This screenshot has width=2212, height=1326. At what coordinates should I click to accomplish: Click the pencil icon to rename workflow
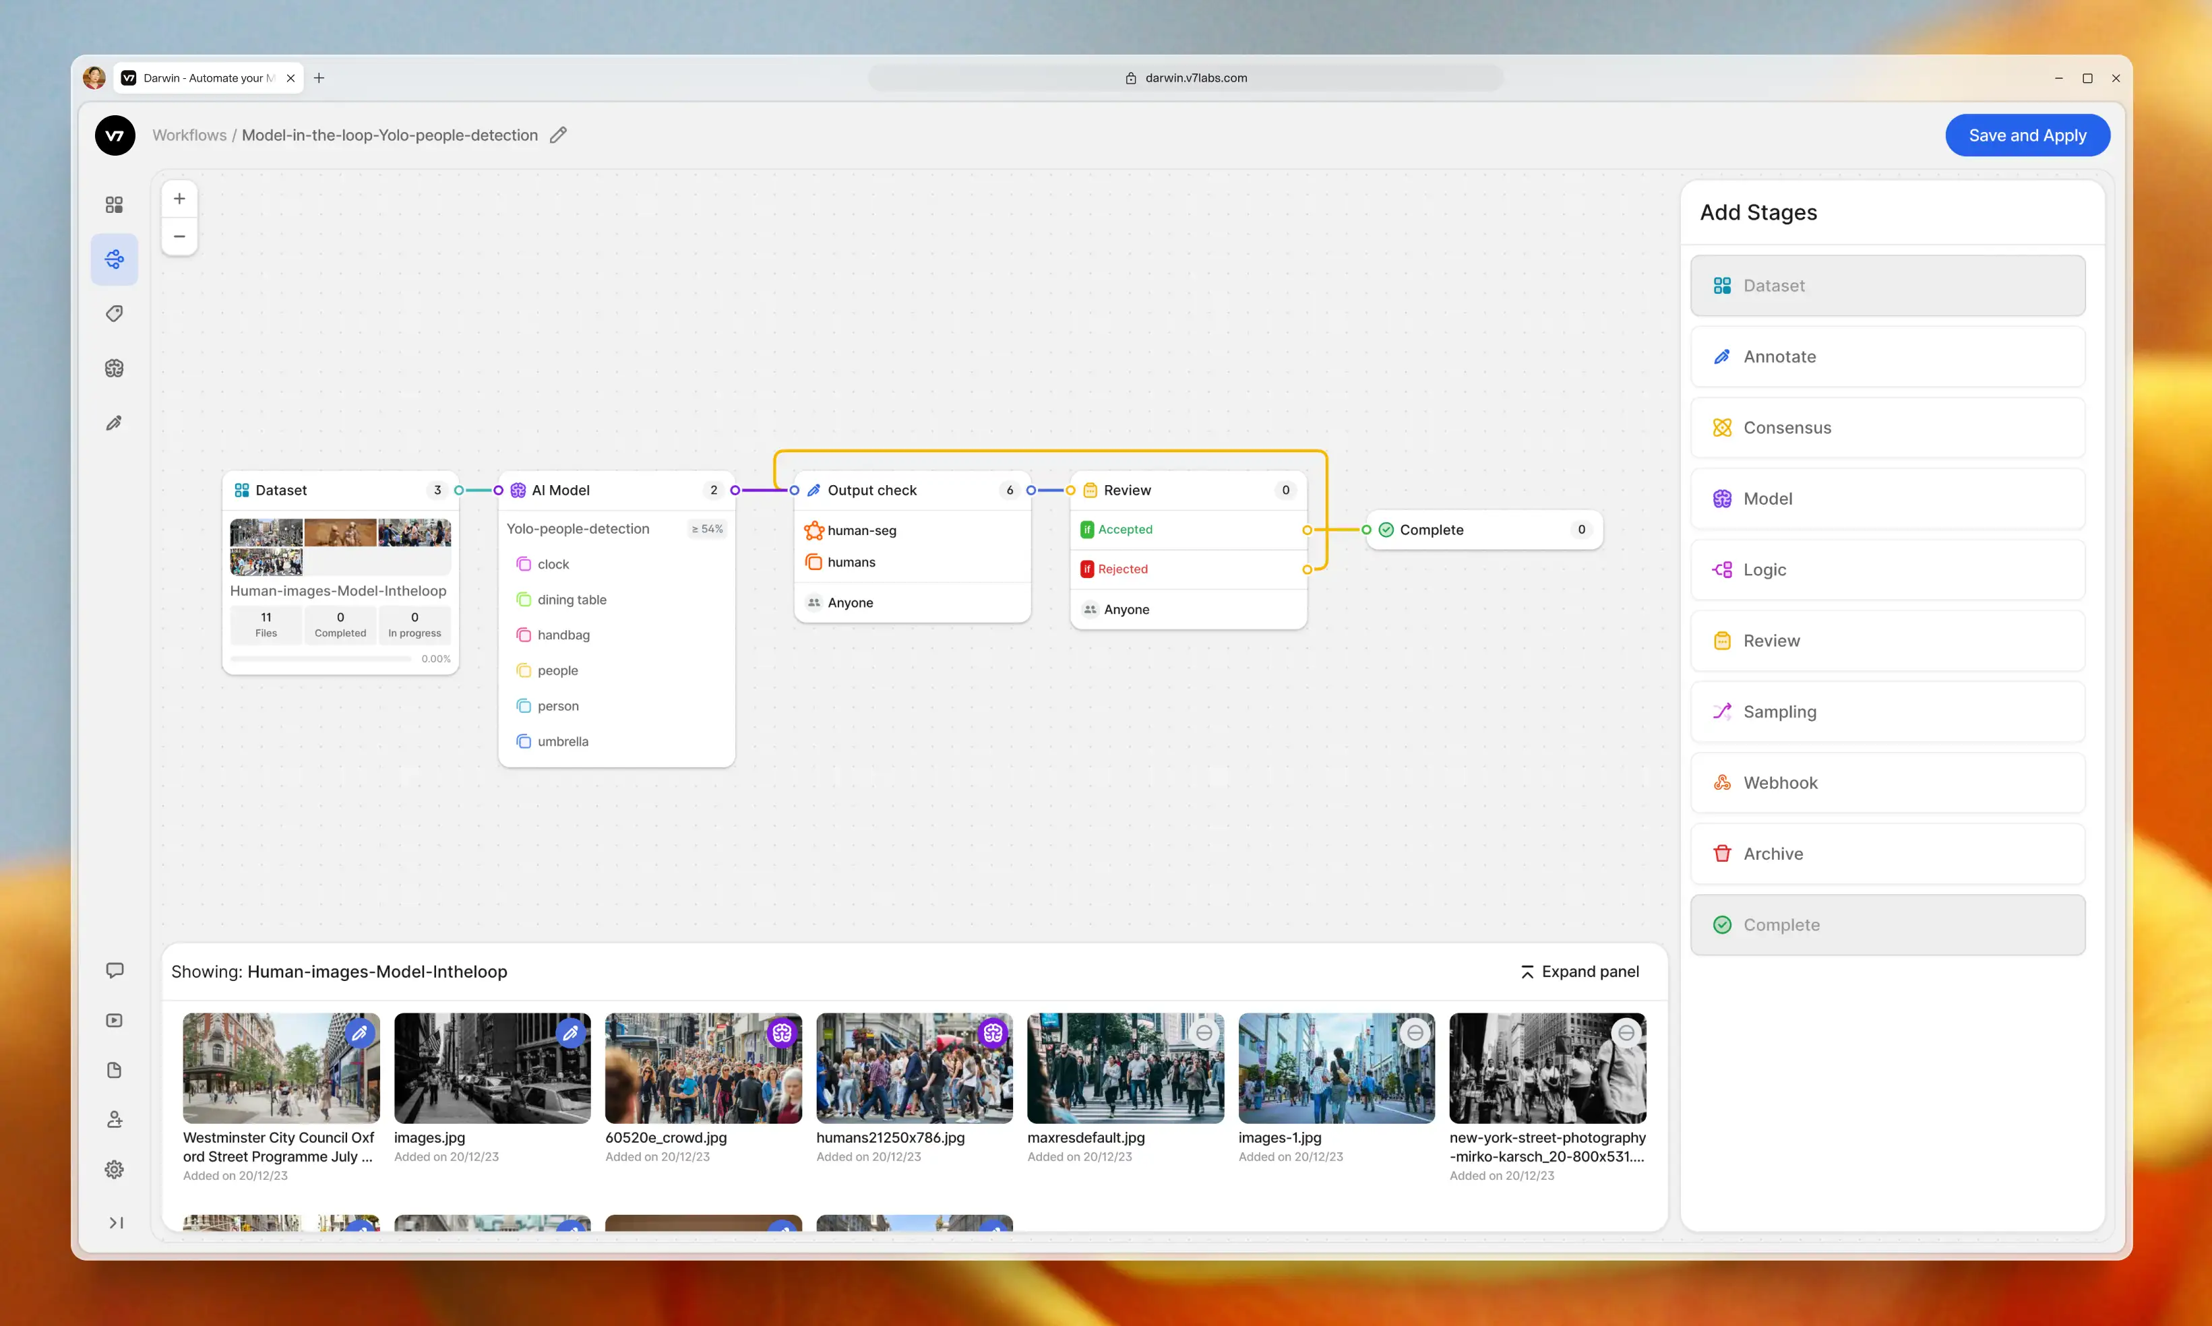pos(557,135)
